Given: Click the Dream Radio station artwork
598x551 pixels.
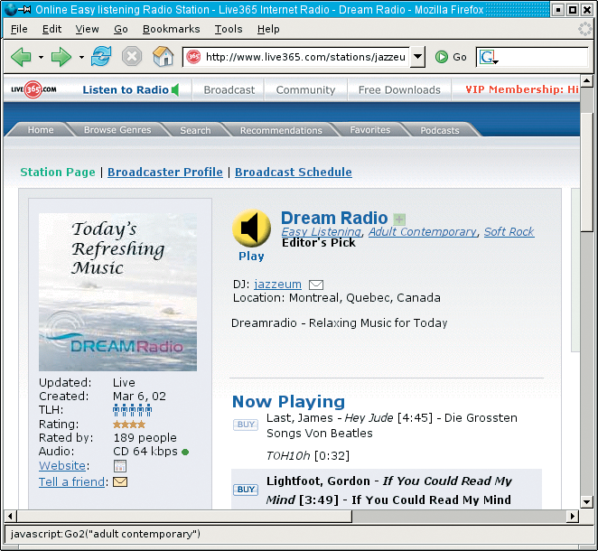Looking at the screenshot, I should click(117, 292).
